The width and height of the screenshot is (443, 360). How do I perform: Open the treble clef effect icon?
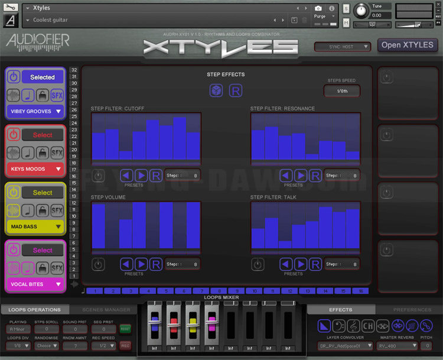click(353, 326)
